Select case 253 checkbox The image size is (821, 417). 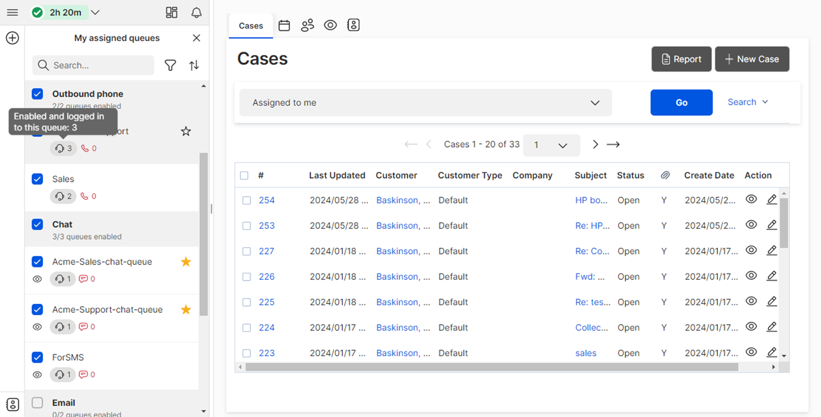tap(247, 226)
